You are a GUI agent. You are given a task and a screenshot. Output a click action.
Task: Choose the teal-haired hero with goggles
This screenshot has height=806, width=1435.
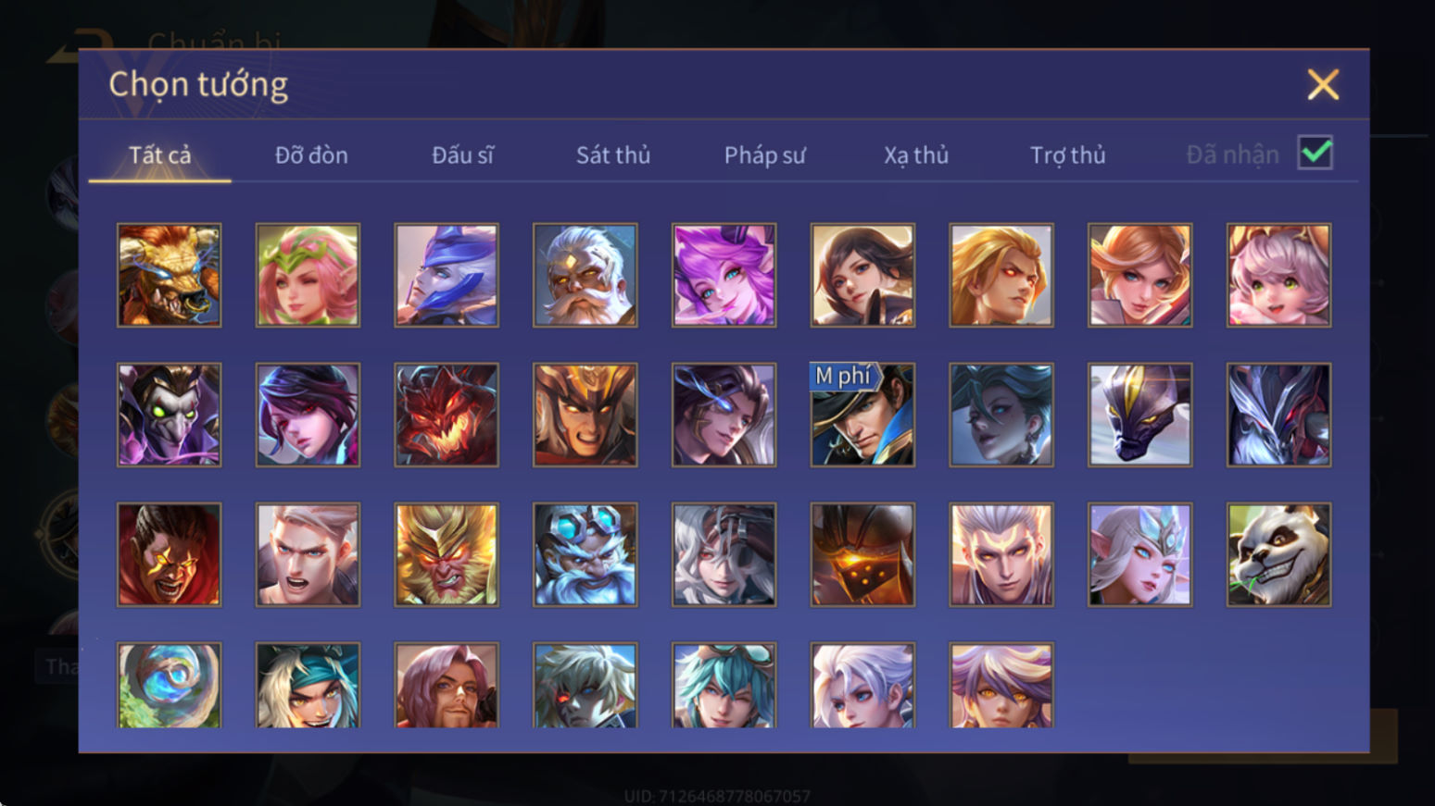724,686
